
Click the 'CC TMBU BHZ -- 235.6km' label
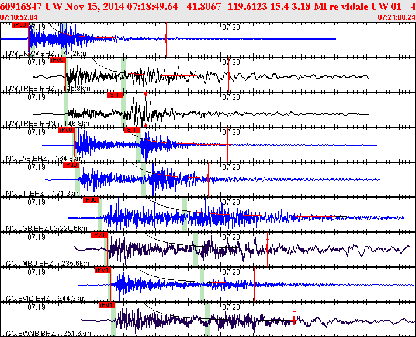pos(47,264)
